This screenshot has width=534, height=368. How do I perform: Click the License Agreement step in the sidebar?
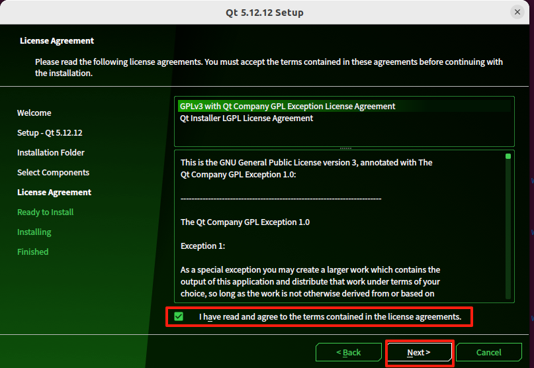(x=54, y=193)
